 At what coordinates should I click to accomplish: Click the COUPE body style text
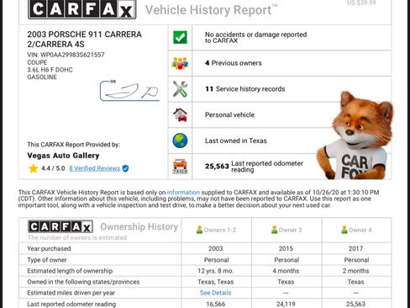click(x=37, y=62)
